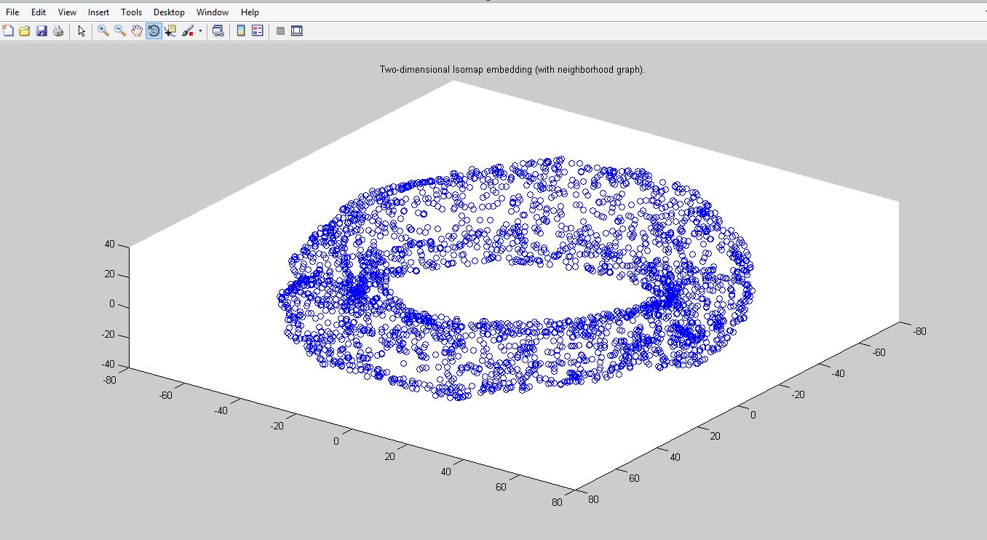Print the figure with the printer icon
987x540 pixels.
[58, 31]
